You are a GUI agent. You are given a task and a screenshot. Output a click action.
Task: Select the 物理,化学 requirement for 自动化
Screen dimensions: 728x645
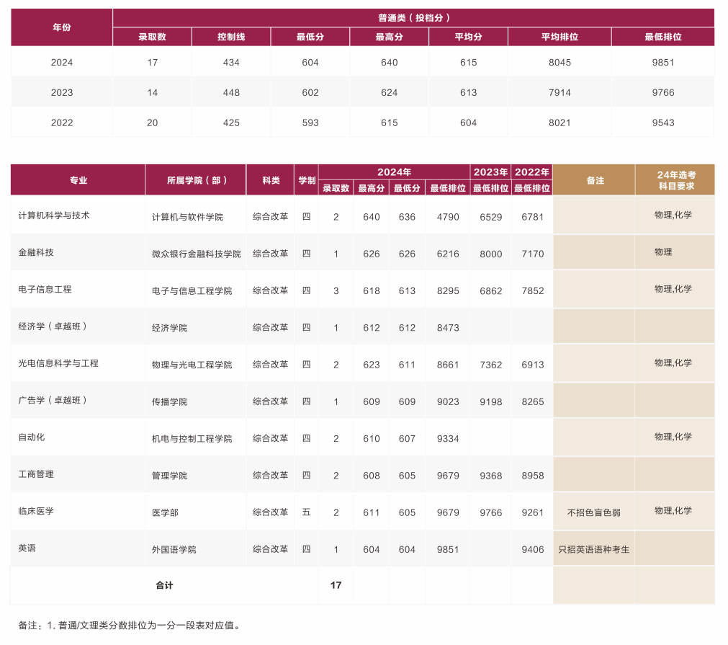click(x=674, y=437)
